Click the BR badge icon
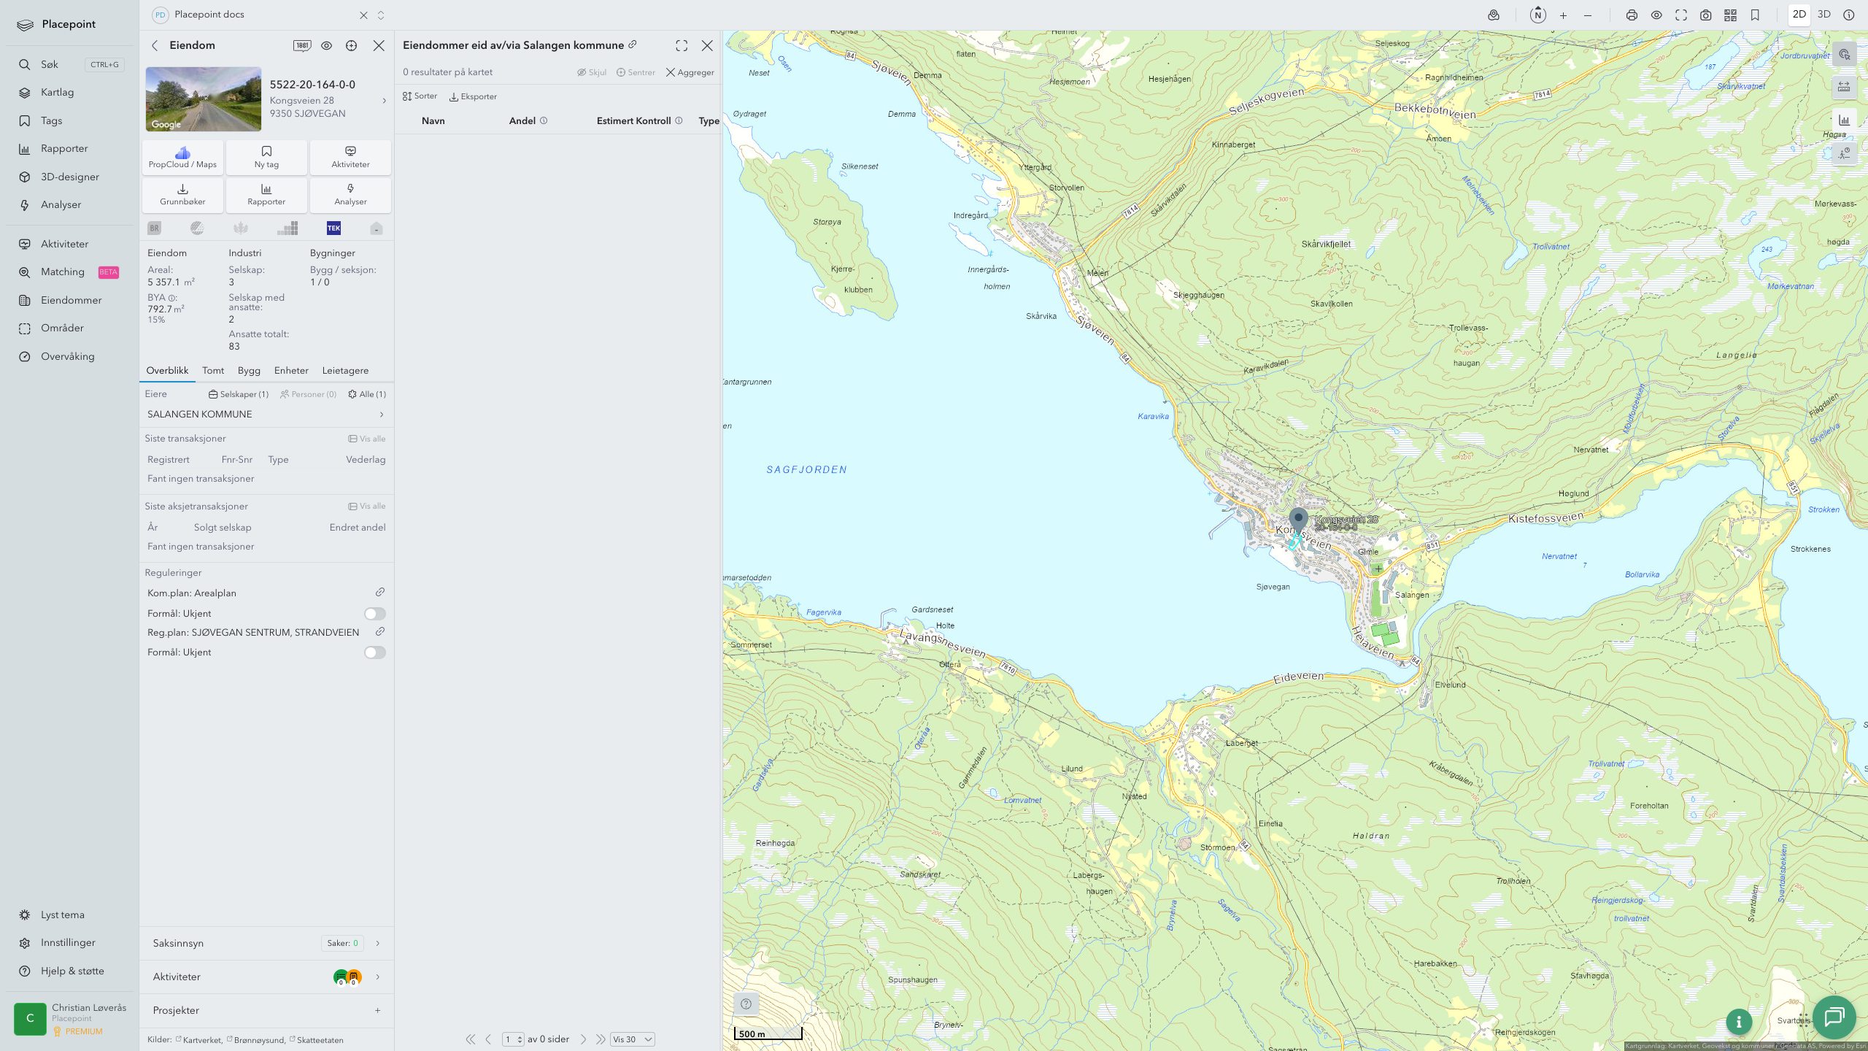The height and width of the screenshot is (1051, 1868). (x=154, y=228)
